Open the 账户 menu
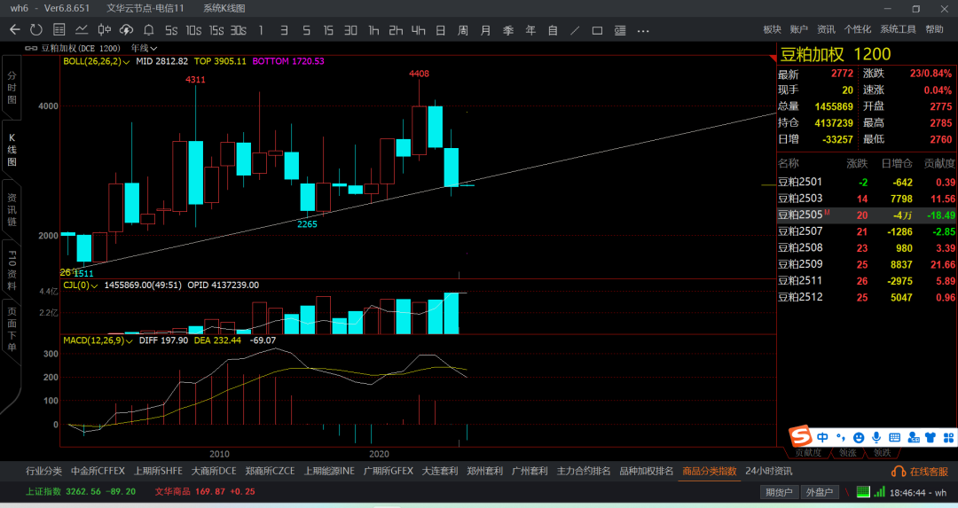The height and width of the screenshot is (508, 958). coord(798,29)
